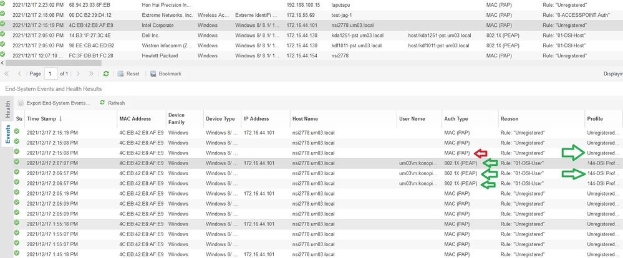Click the MAC Address column header
This screenshot has height=258, width=623.
(x=135, y=118)
